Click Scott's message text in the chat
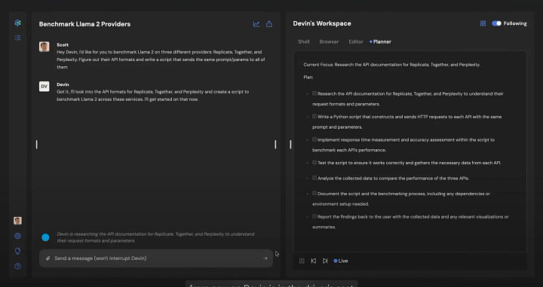 (x=161, y=60)
